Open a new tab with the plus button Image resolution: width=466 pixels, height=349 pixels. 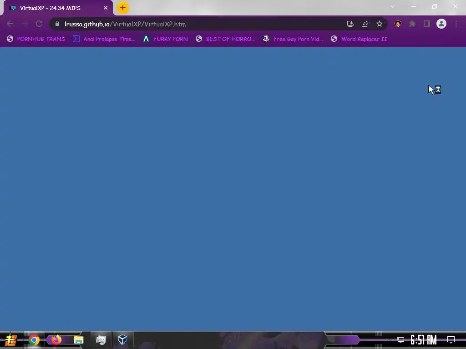point(123,8)
